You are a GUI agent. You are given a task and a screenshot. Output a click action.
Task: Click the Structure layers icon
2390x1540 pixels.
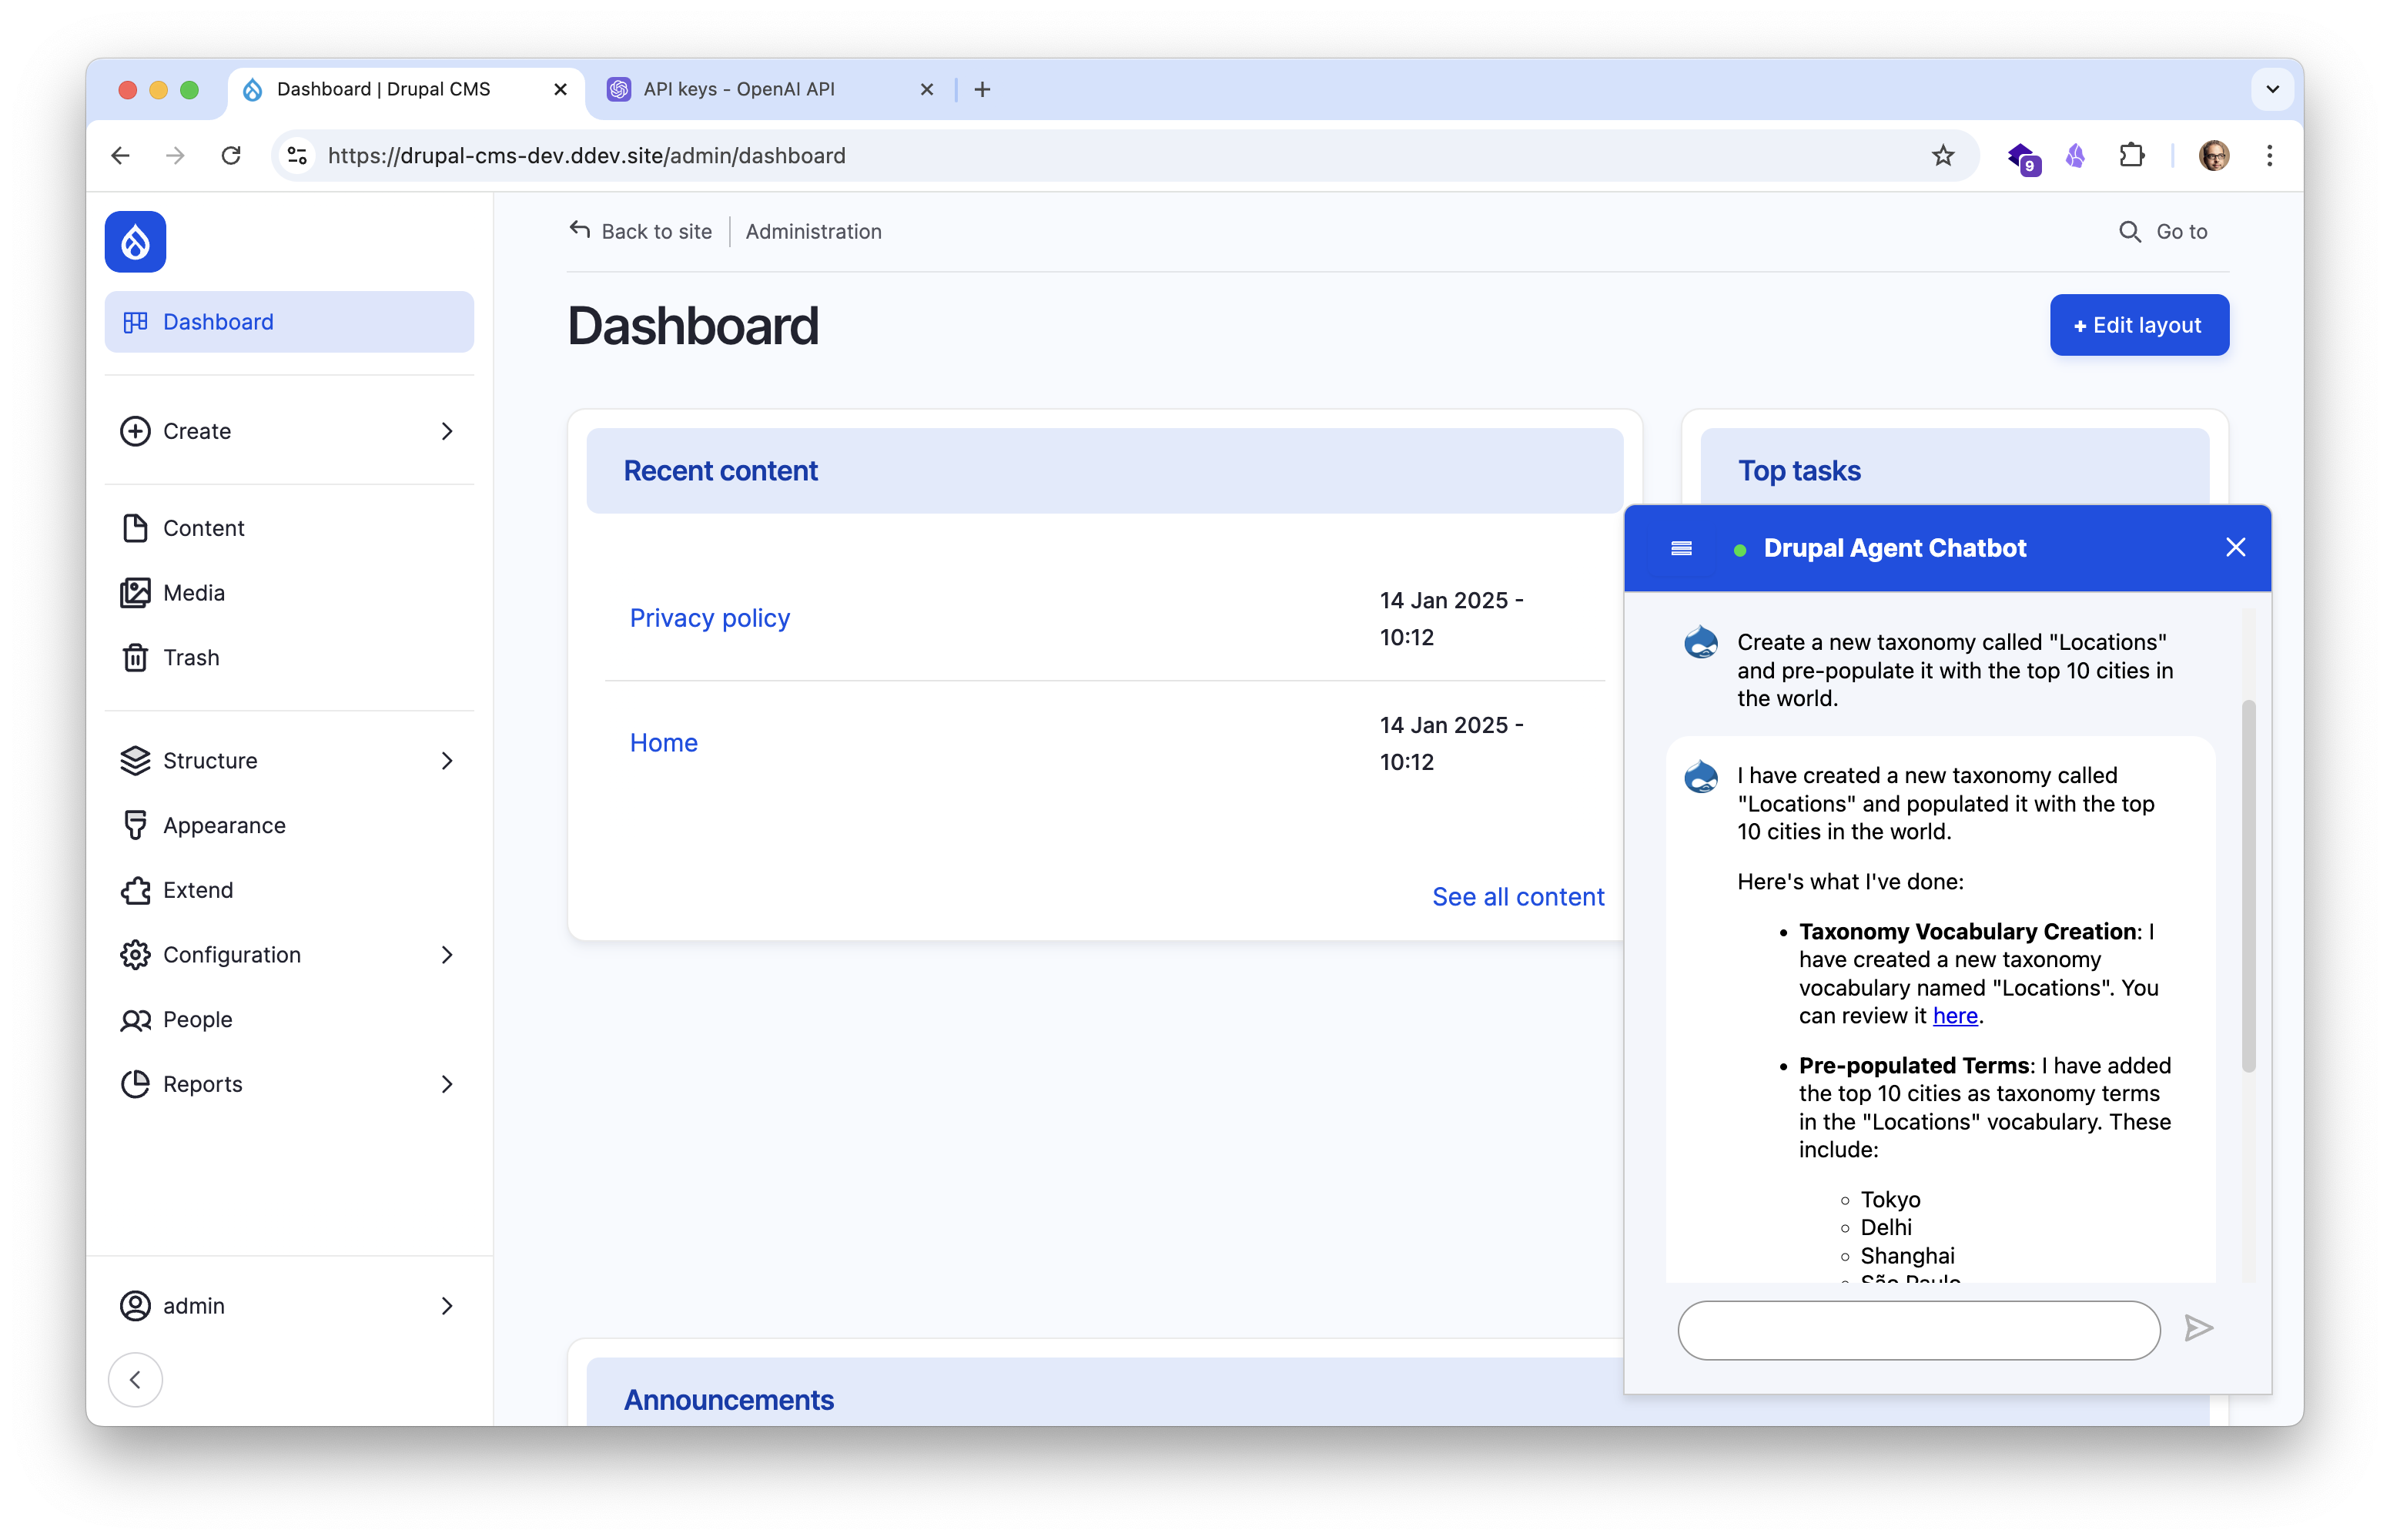coord(135,761)
